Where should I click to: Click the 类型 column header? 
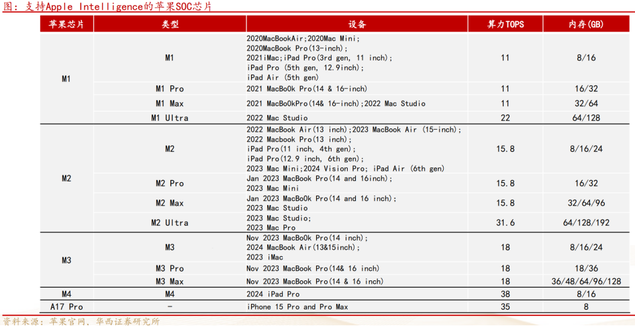(x=170, y=24)
